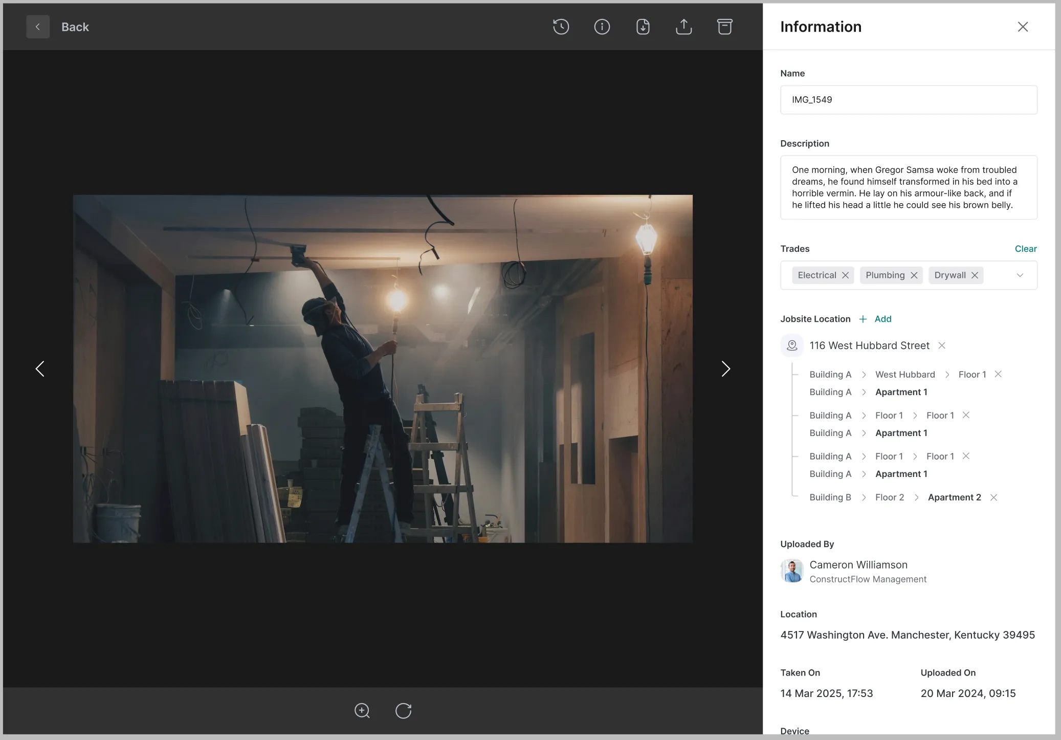Remove the Drywall trade tag
This screenshot has width=1061, height=740.
pos(975,275)
